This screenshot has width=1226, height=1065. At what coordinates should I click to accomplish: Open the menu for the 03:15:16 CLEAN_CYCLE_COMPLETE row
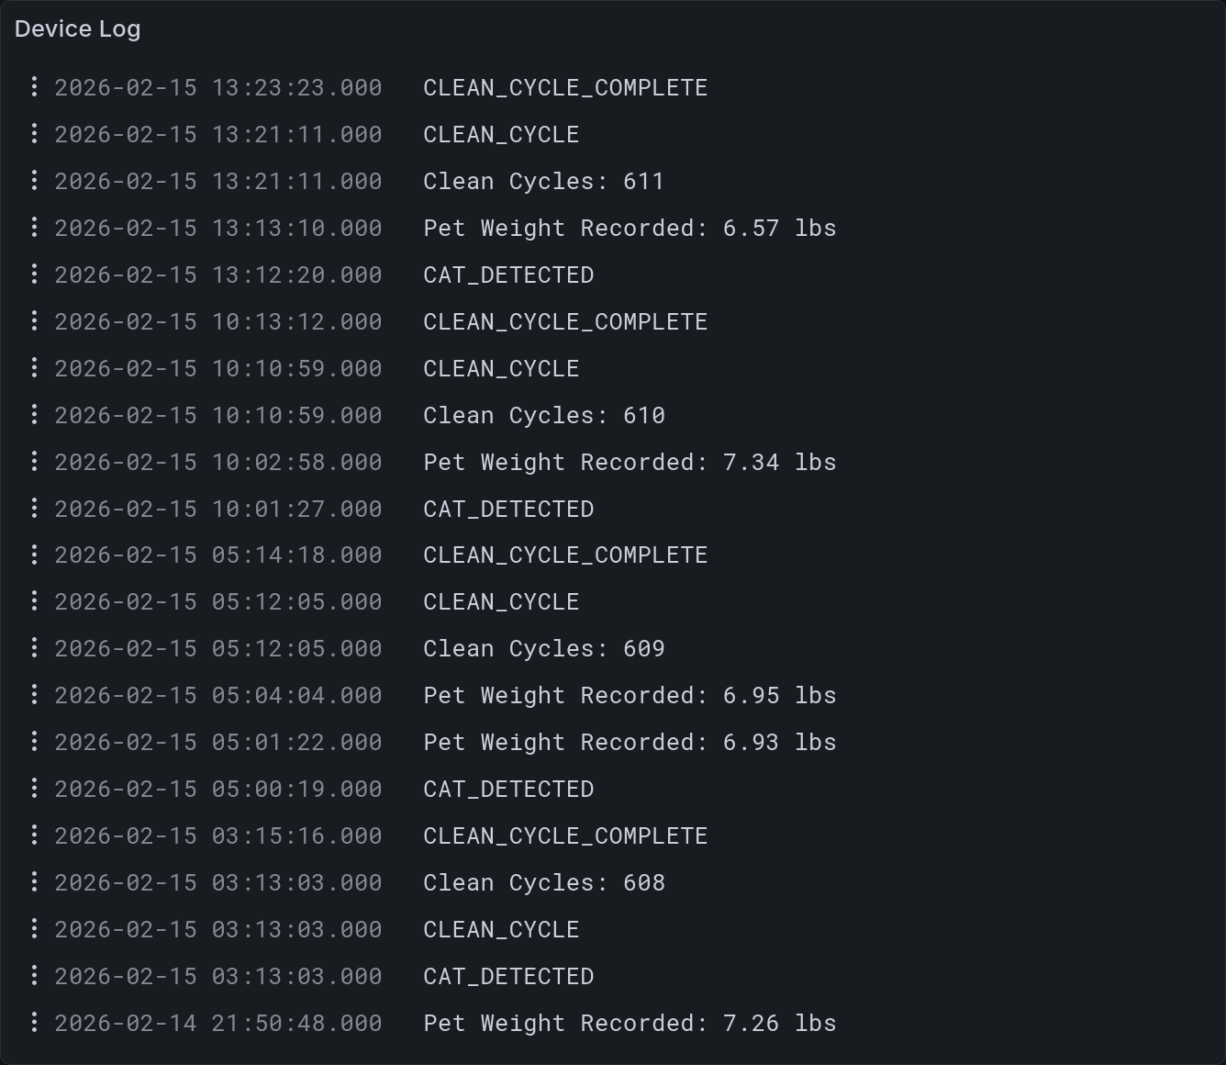[34, 835]
